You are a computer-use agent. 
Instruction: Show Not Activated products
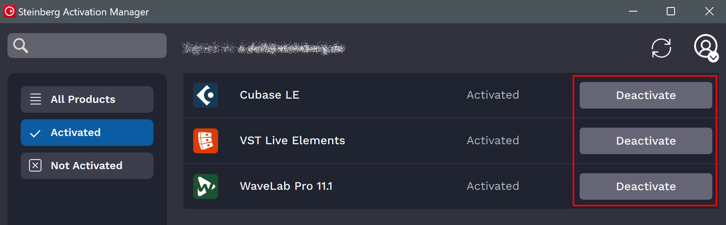point(87,166)
